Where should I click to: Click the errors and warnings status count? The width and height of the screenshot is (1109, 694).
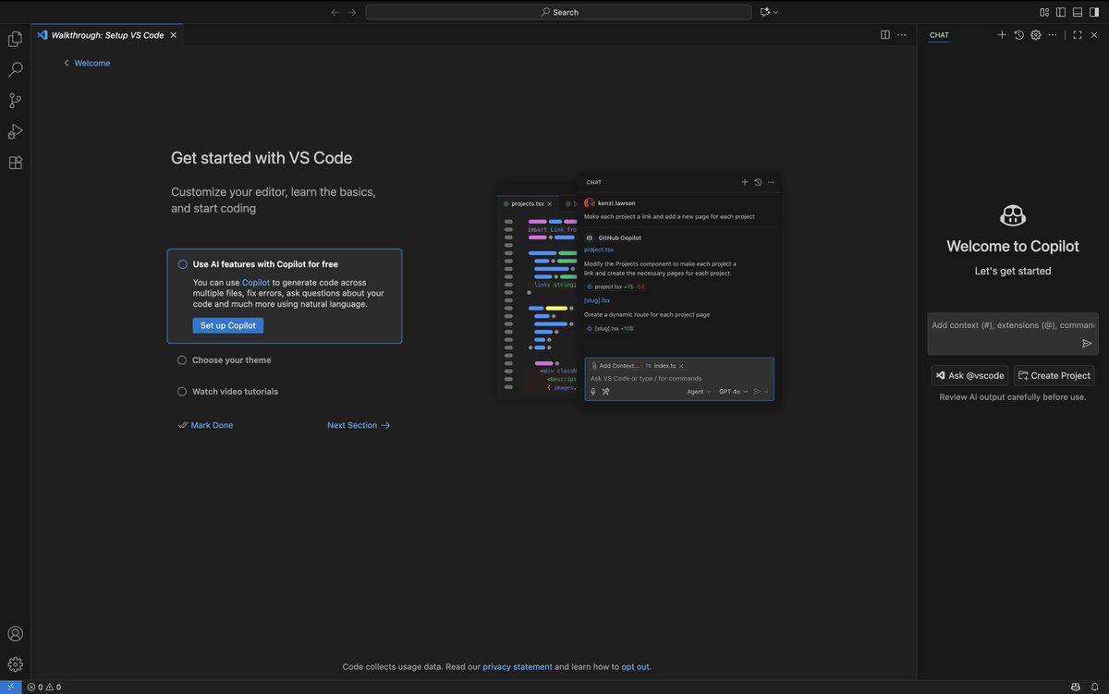(x=43, y=687)
